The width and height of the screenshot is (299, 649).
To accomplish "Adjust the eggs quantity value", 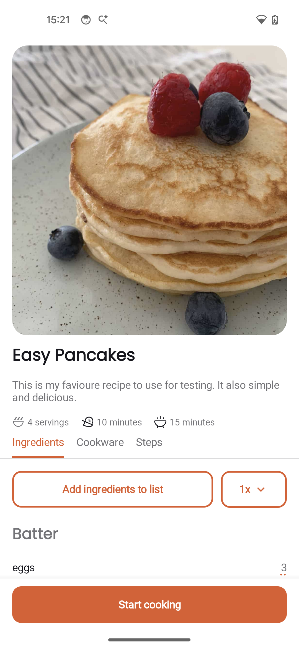I will pyautogui.click(x=283, y=567).
